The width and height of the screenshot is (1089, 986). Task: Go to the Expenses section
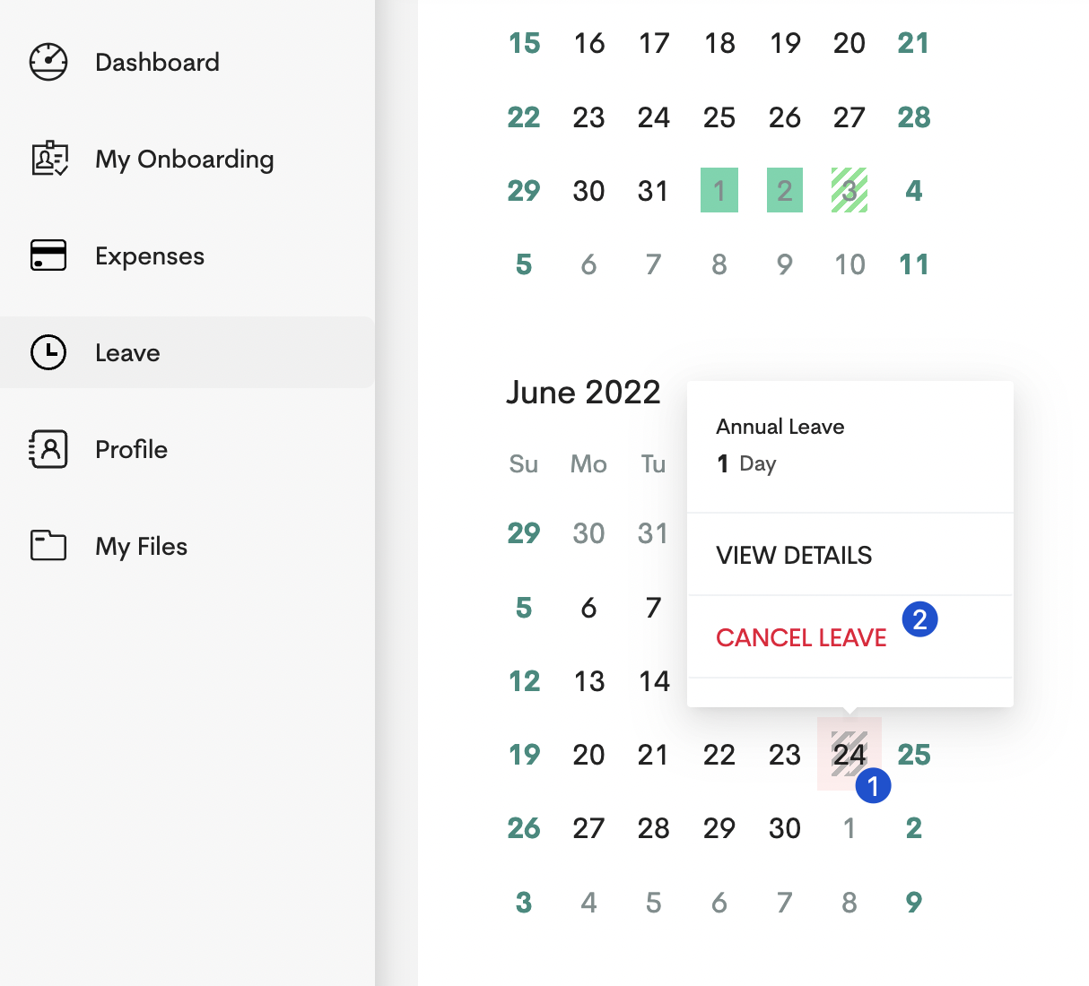[x=150, y=255]
